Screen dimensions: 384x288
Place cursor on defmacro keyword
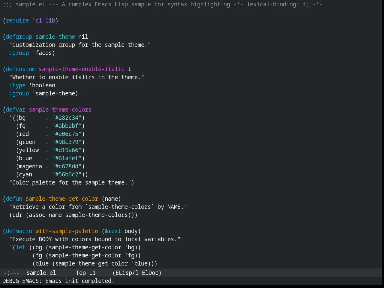click(x=19, y=231)
